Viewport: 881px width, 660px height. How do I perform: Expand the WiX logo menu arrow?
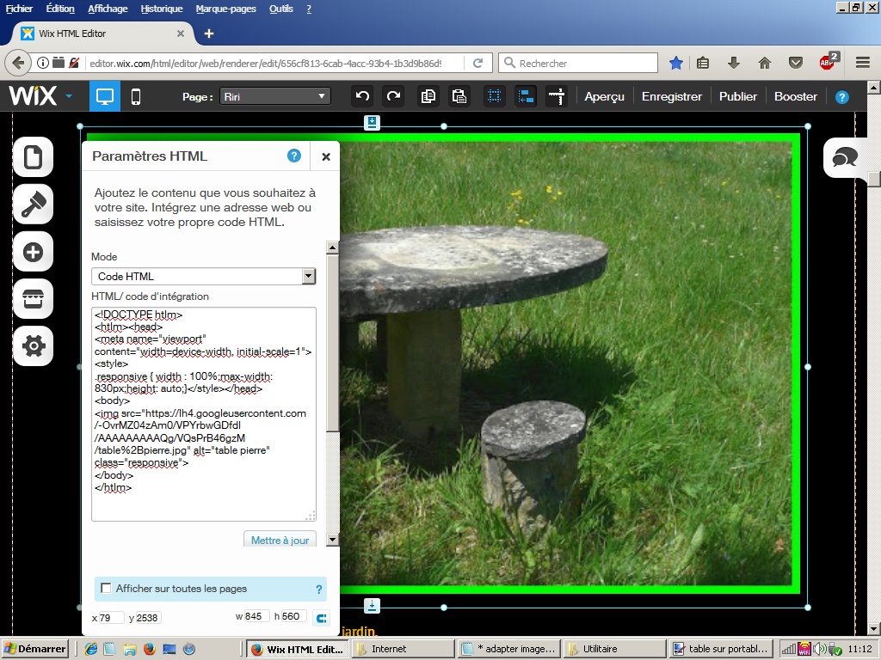tap(69, 96)
